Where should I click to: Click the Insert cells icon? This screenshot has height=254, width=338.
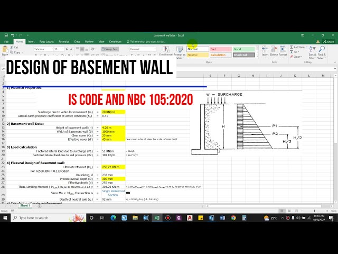[265, 49]
